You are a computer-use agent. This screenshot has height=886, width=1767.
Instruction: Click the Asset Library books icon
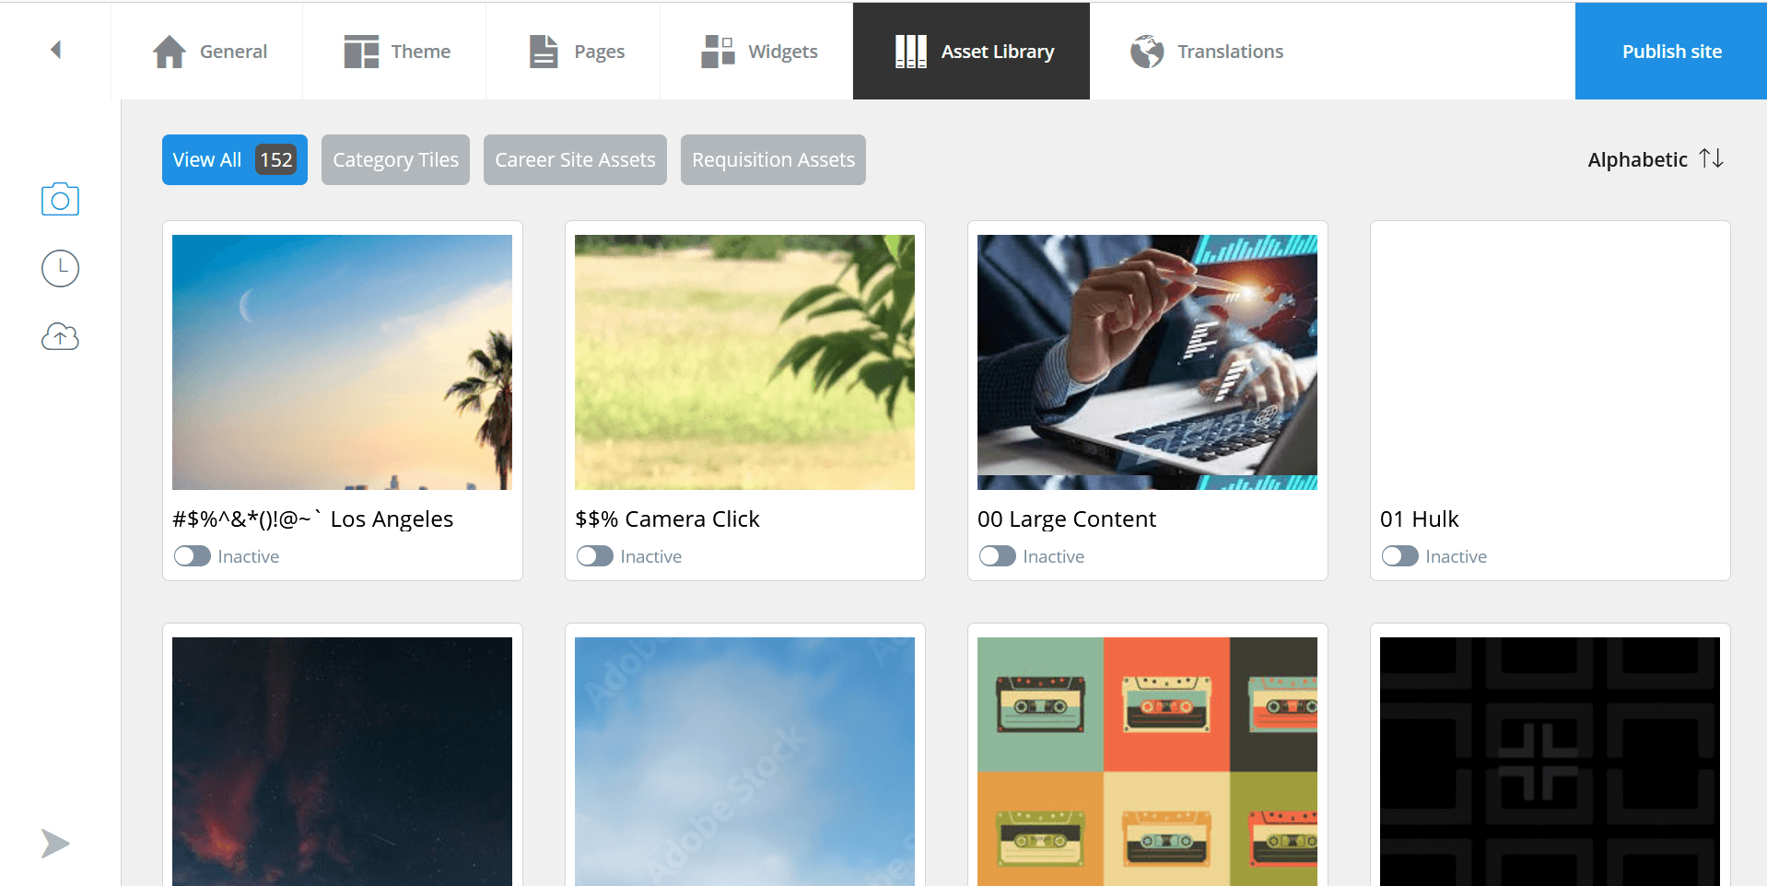click(911, 52)
